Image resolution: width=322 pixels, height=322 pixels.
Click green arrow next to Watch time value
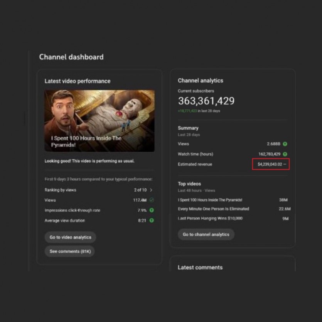285,154
